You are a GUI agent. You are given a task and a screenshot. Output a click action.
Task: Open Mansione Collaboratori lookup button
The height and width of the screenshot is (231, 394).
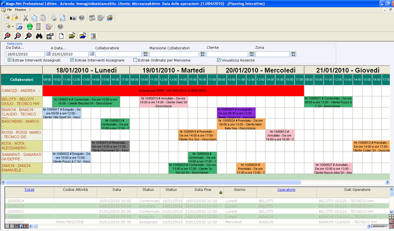(x=202, y=54)
